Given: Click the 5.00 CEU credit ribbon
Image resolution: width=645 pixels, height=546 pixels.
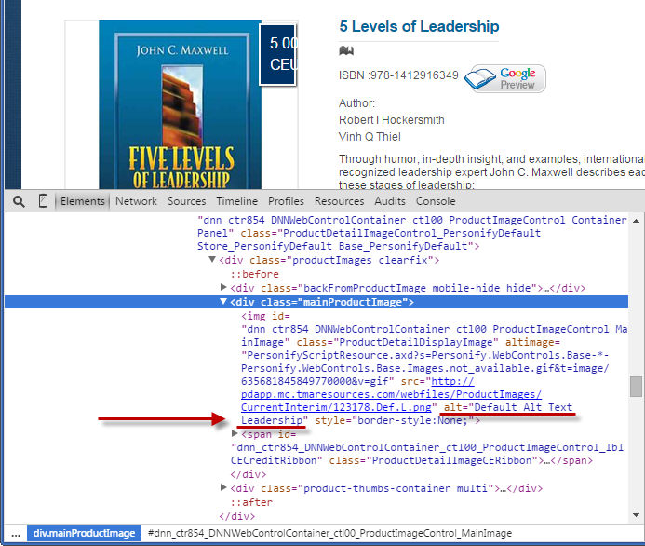Looking at the screenshot, I should tap(279, 54).
